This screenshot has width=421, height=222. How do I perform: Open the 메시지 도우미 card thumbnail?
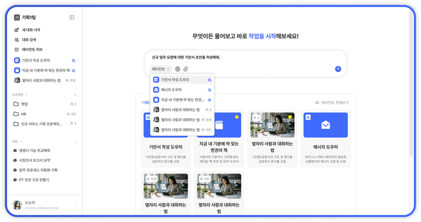click(x=325, y=125)
